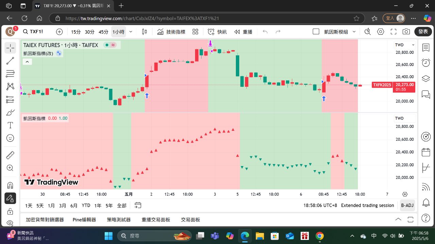435x244 pixels.
Task: Click the Windows taskbar 搜尋 search box
Action: (154, 236)
